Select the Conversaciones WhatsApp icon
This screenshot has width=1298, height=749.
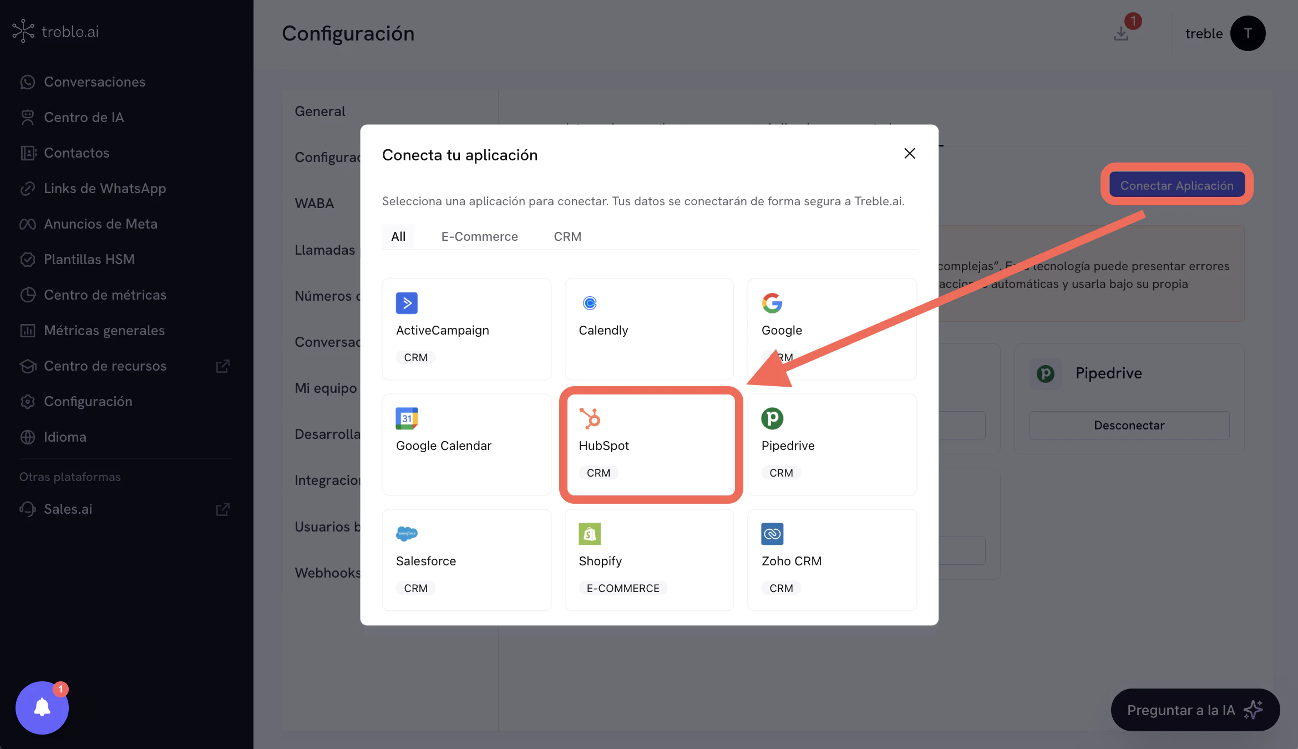28,82
